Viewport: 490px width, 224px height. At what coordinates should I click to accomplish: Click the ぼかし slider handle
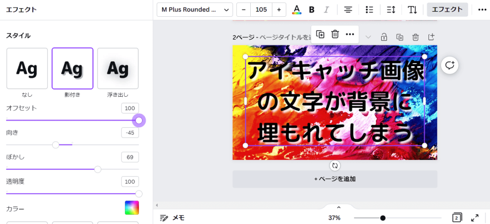[x=98, y=169]
